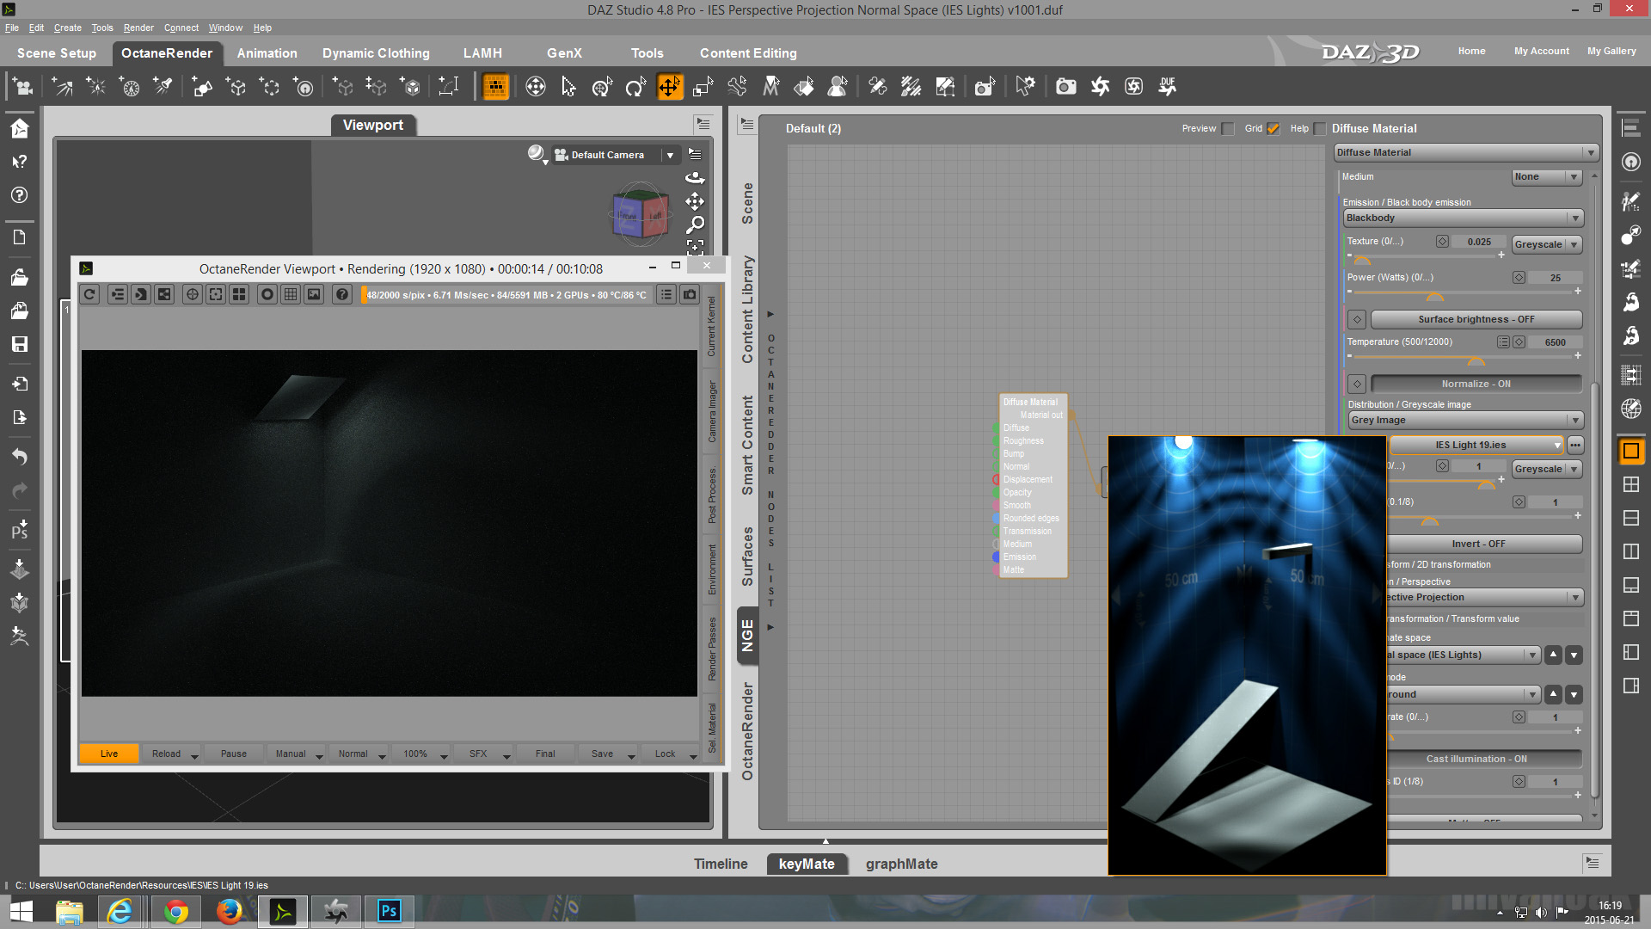The image size is (1651, 929).
Task: Expand the Blackbody emission dropdown
Action: pyautogui.click(x=1463, y=218)
